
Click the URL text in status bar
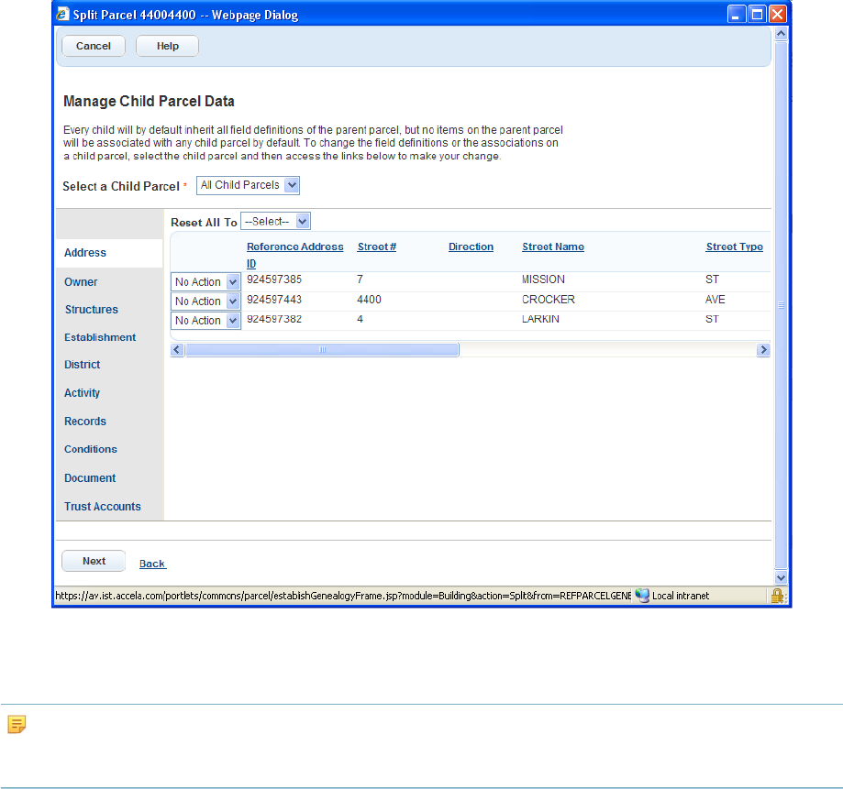(x=343, y=596)
